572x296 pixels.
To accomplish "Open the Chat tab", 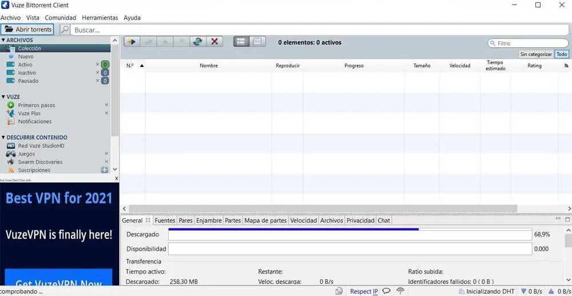I will [384, 220].
